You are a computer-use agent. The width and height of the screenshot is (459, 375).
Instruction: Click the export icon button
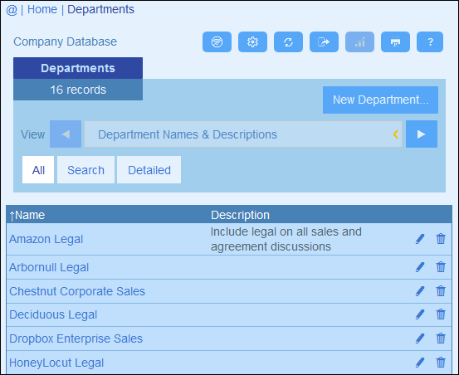pos(324,42)
